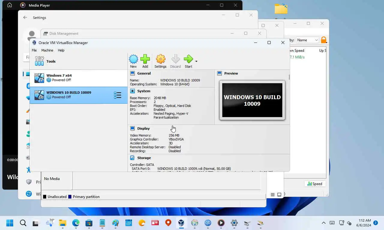The width and height of the screenshot is (384, 230).
Task: Click the 2048 MB base memory value
Action: [x=160, y=98]
